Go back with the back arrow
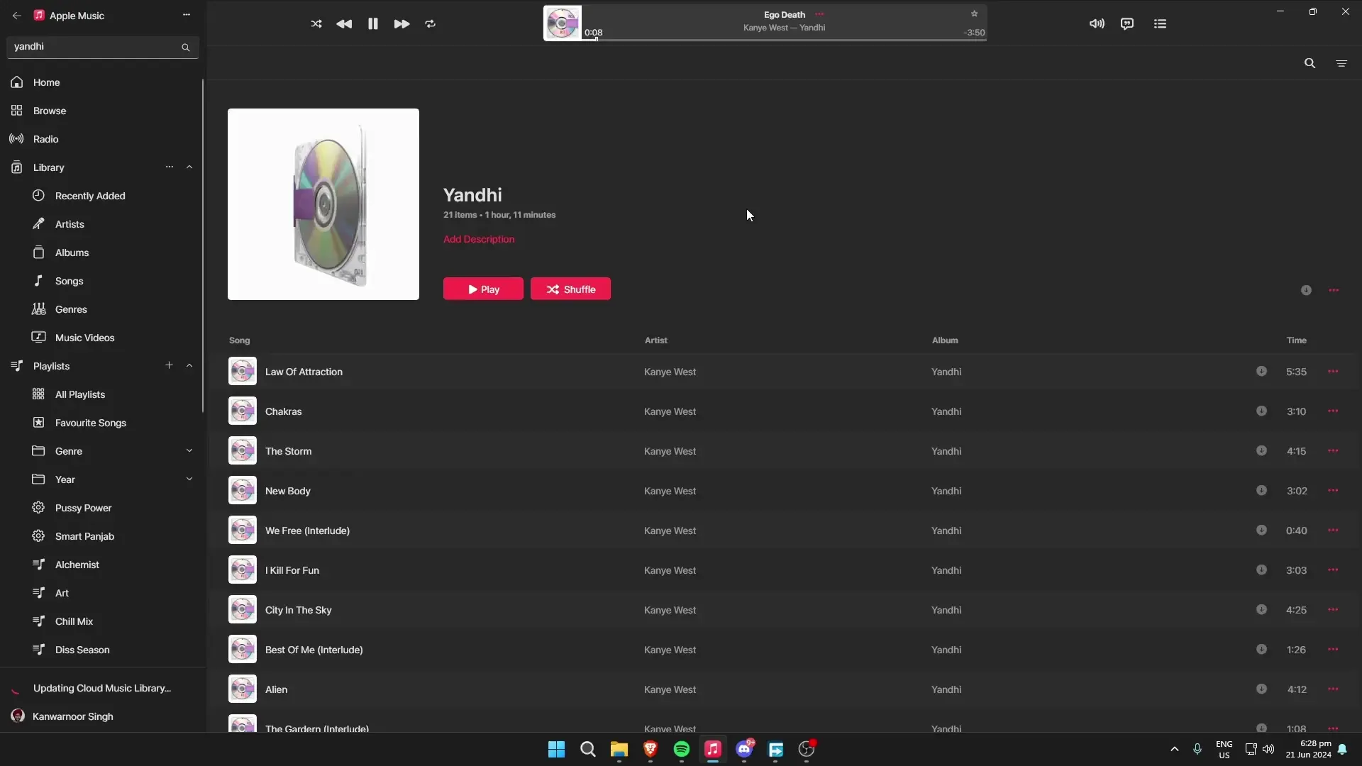1362x766 pixels. tap(17, 15)
